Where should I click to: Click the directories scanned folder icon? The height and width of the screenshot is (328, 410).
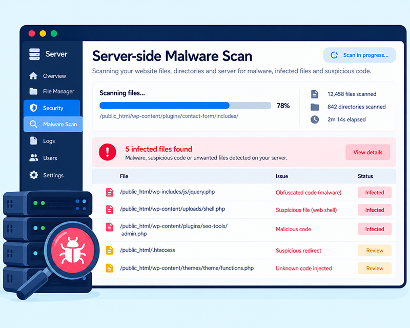pyautogui.click(x=315, y=107)
